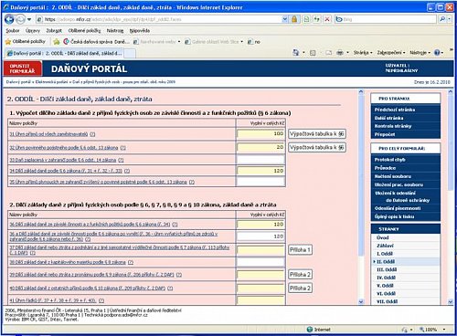
Task: Click the search magnifier icon
Action: point(442,19)
